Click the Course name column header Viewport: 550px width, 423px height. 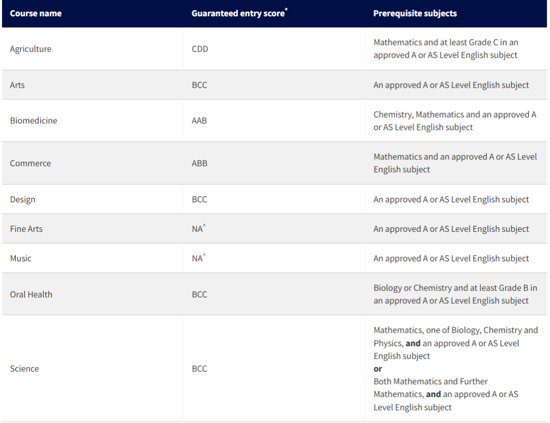click(36, 13)
